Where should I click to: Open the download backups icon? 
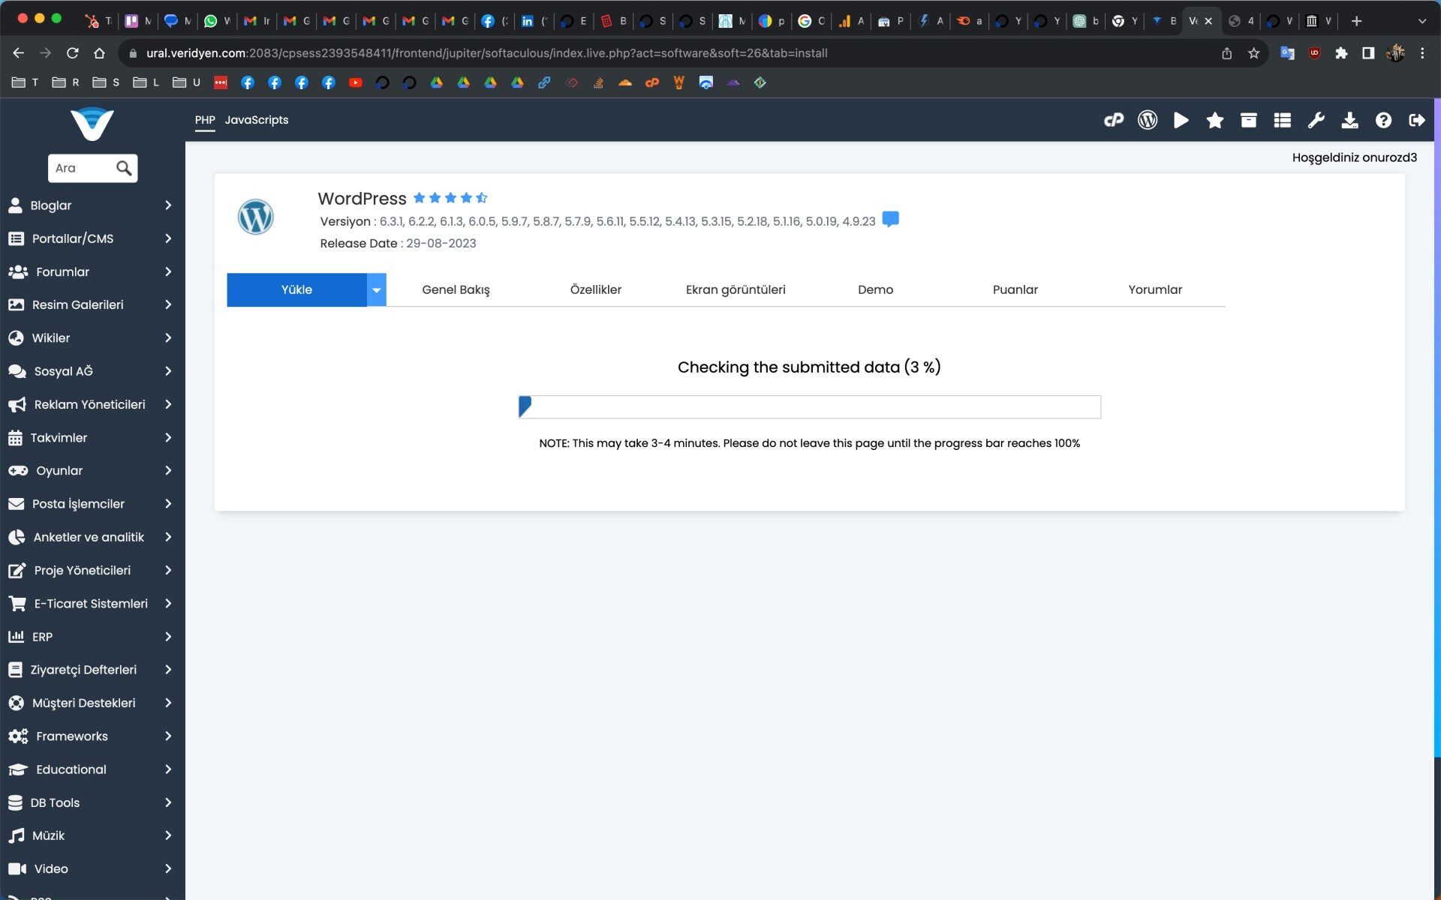tap(1350, 120)
